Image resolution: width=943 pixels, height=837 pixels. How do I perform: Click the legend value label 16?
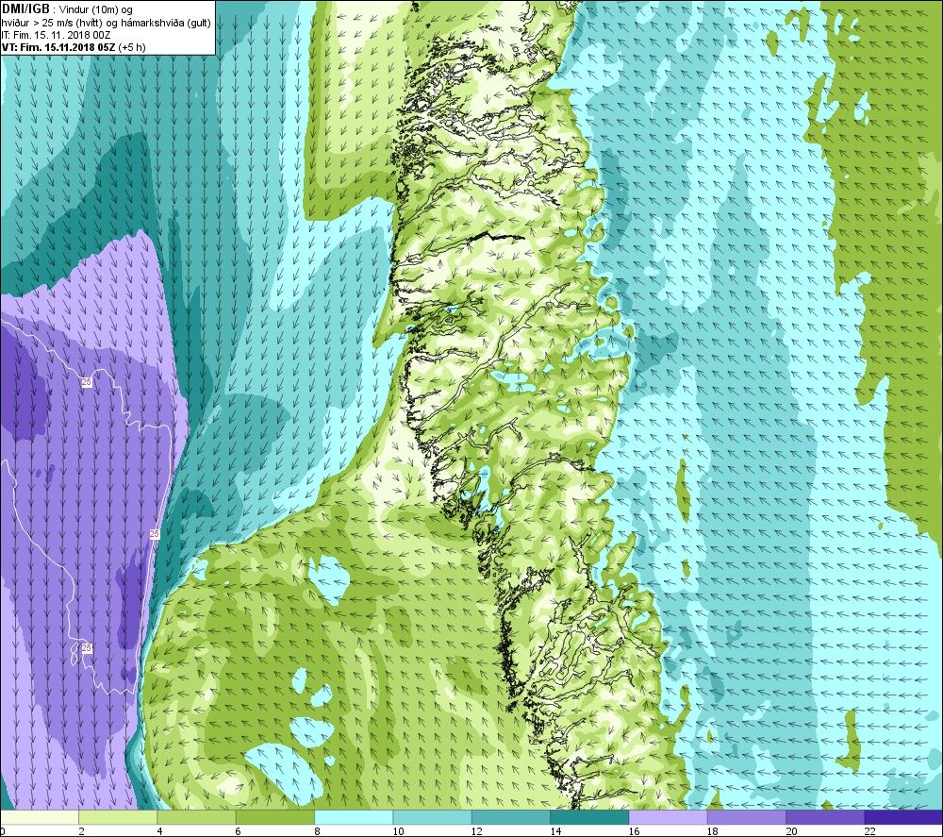pyautogui.click(x=634, y=831)
